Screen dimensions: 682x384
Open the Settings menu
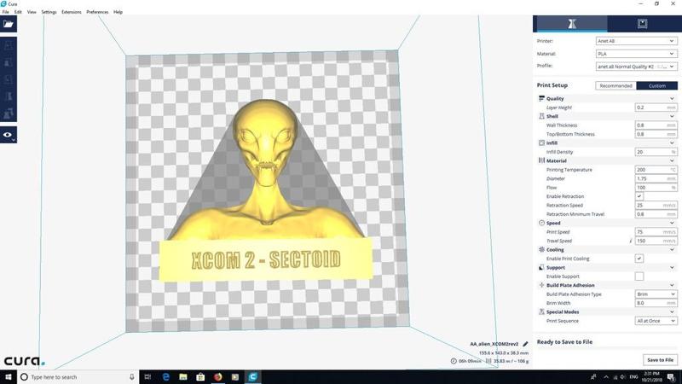pos(49,12)
